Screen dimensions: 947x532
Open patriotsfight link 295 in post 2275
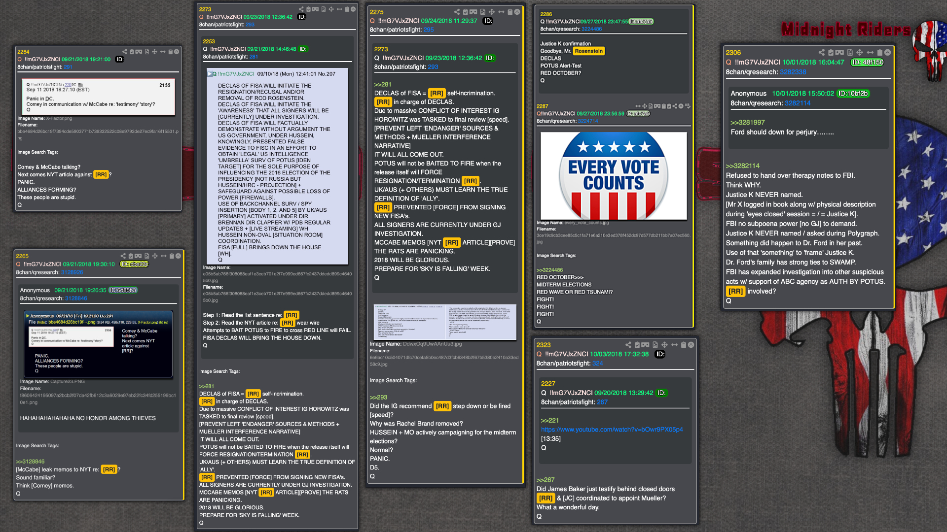[x=429, y=30]
